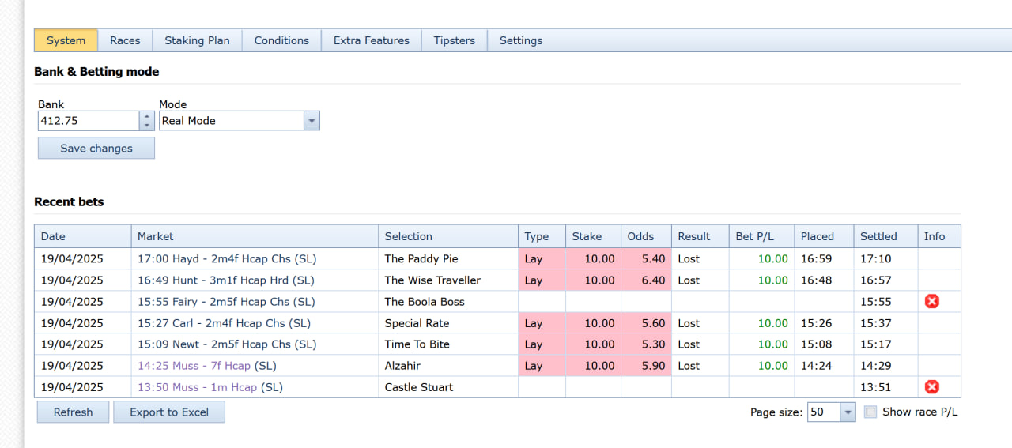Screen dimensions: 1012x448
Task: Open the 14:25 Muss - 7f Hcap market link
Action: pos(194,366)
